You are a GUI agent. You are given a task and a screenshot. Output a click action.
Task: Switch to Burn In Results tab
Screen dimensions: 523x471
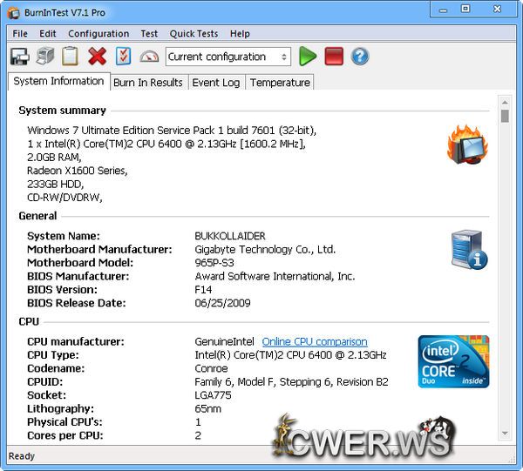pyautogui.click(x=148, y=83)
